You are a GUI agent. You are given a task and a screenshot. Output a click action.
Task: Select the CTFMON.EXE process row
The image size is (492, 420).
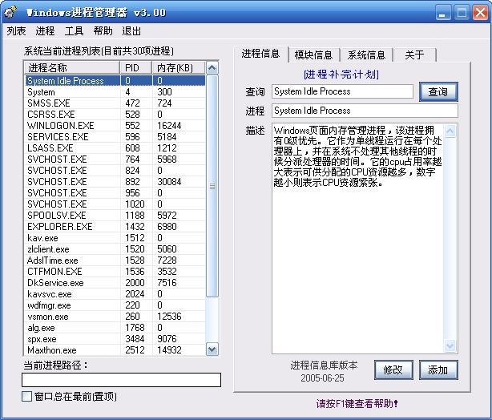pyautogui.click(x=115, y=272)
